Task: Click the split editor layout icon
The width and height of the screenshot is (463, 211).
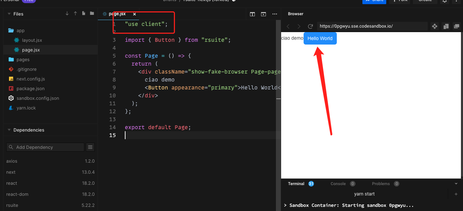Action: [x=252, y=14]
